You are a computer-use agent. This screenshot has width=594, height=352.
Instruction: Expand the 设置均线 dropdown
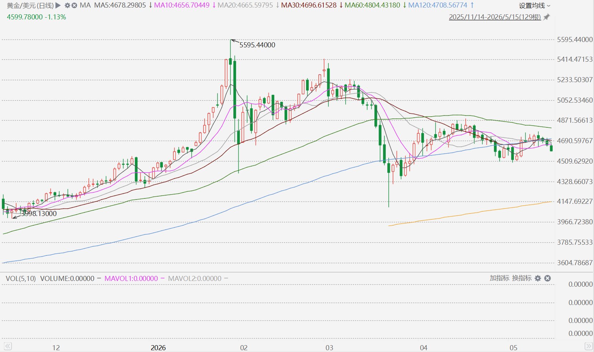coord(534,5)
